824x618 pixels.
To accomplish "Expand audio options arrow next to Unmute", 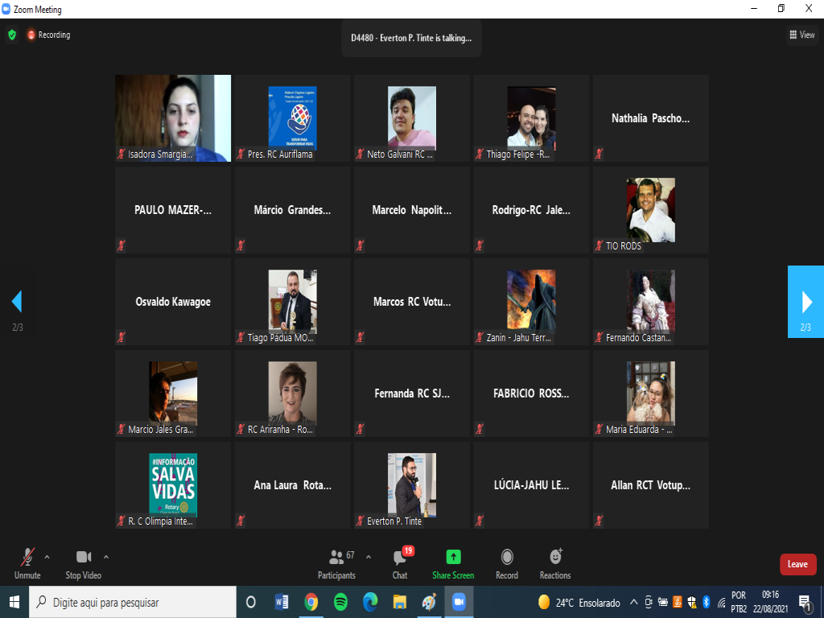I will click(x=47, y=557).
